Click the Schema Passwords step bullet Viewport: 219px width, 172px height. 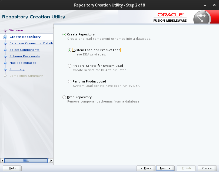pyautogui.click(x=5, y=57)
